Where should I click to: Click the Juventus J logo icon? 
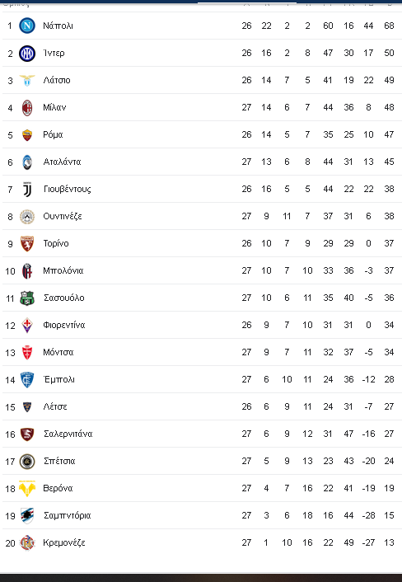click(x=27, y=190)
